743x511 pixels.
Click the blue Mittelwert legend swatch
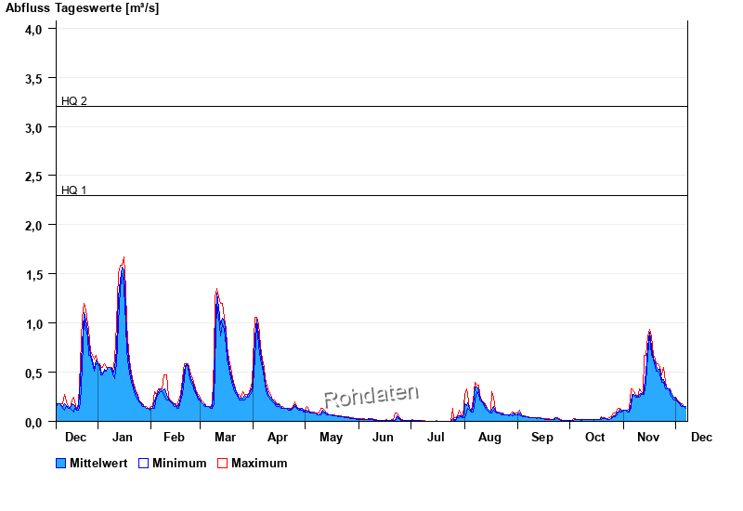pos(61,463)
